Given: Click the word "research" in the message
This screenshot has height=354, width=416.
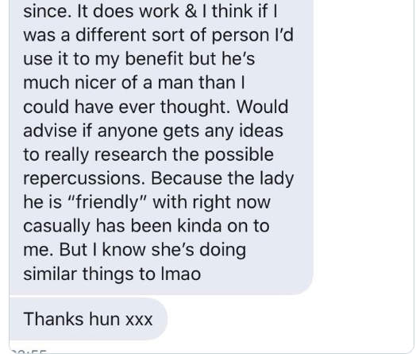Looking at the screenshot, I should click(x=130, y=154).
